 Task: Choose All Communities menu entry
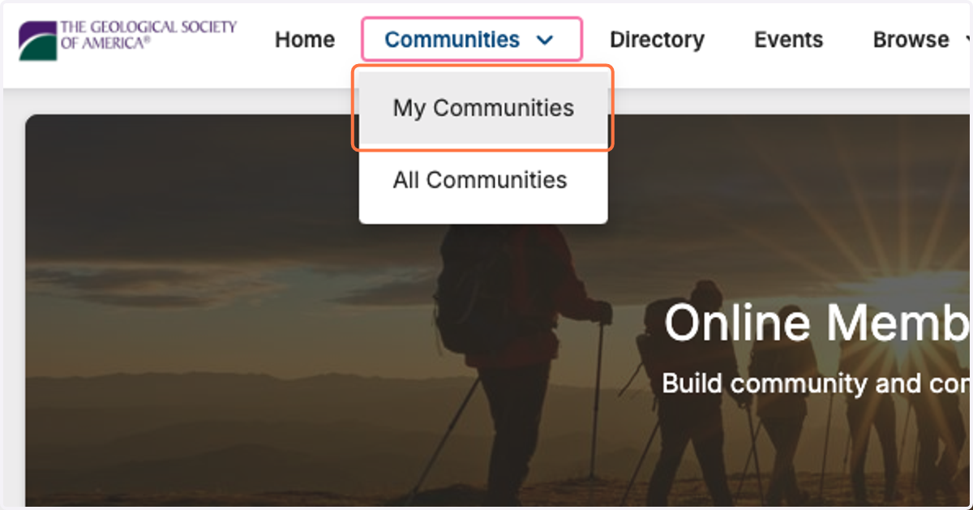click(483, 180)
